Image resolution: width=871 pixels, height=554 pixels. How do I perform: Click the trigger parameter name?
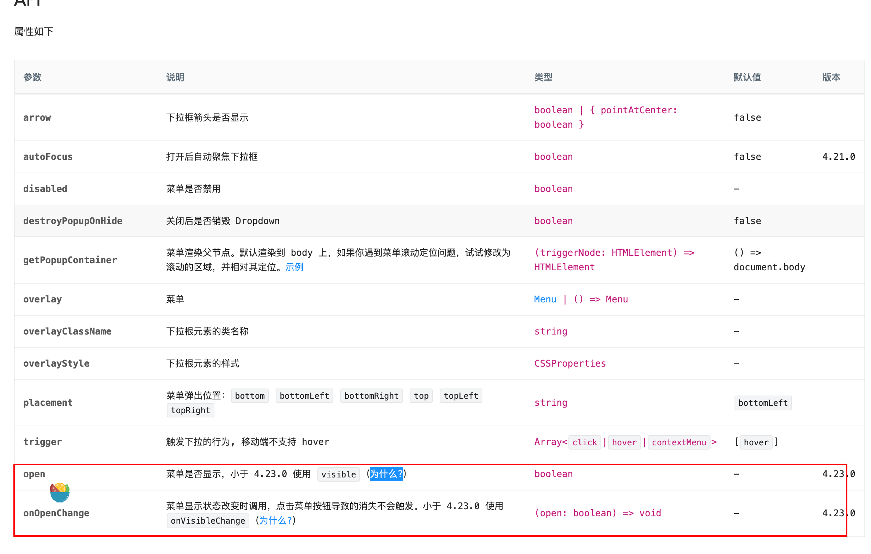coord(42,442)
